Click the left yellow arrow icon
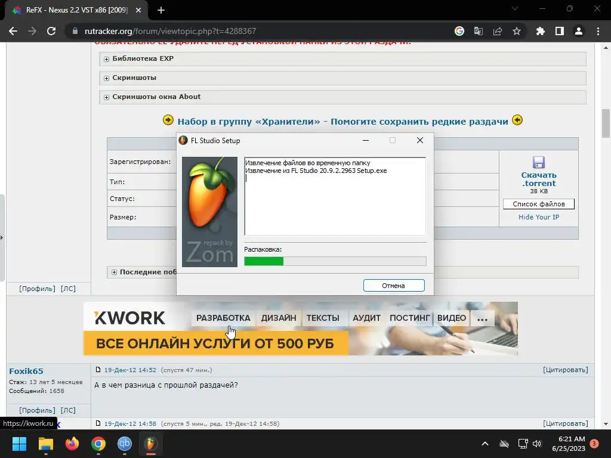Screen dimensions: 611x458 [x=168, y=120]
